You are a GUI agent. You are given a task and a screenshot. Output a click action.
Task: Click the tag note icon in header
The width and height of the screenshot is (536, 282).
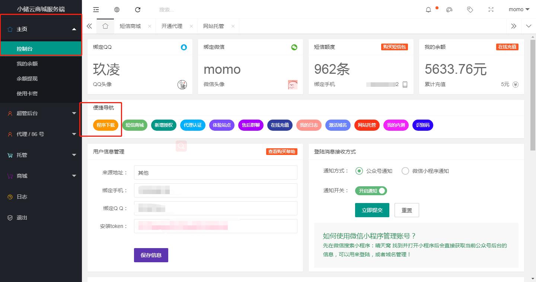pos(470,10)
